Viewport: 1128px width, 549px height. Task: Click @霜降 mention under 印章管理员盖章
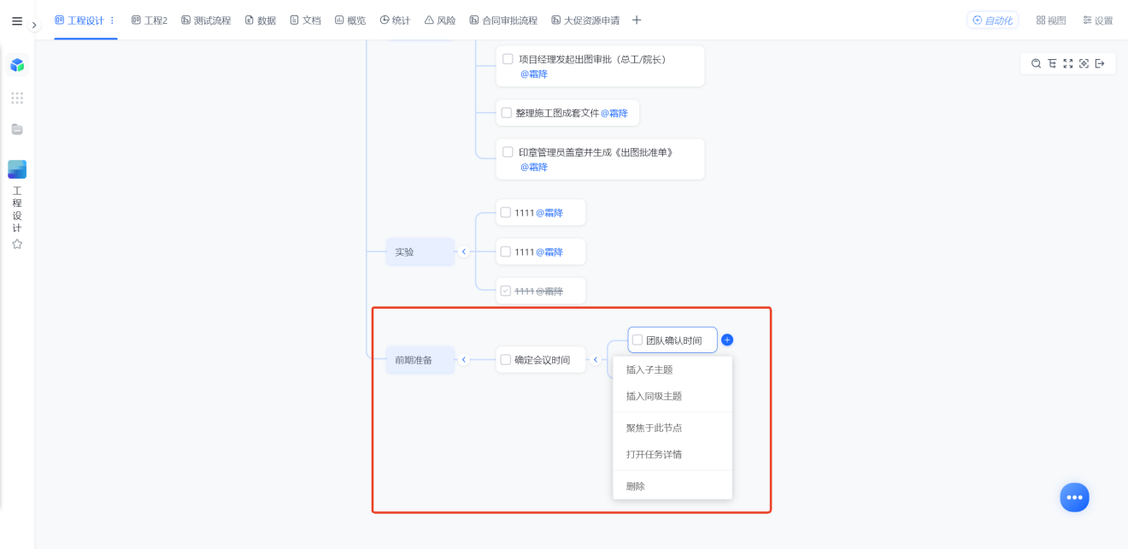tap(534, 168)
